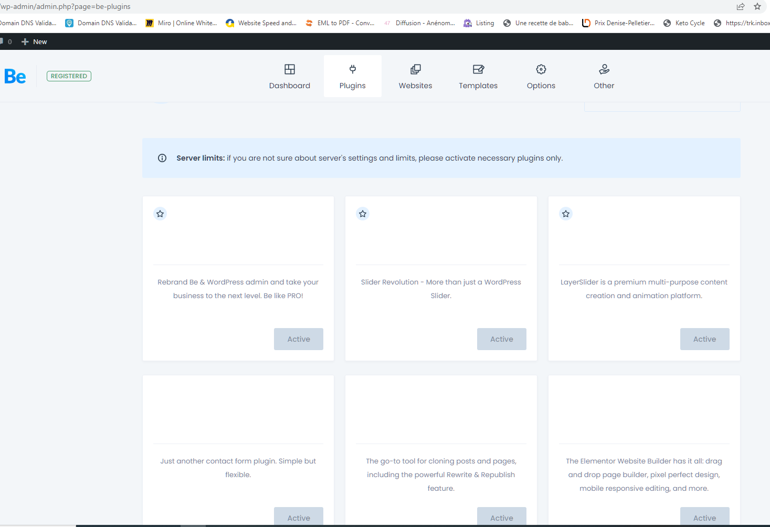Click the Websites stacked pages icon
The height and width of the screenshot is (527, 770).
coord(415,69)
